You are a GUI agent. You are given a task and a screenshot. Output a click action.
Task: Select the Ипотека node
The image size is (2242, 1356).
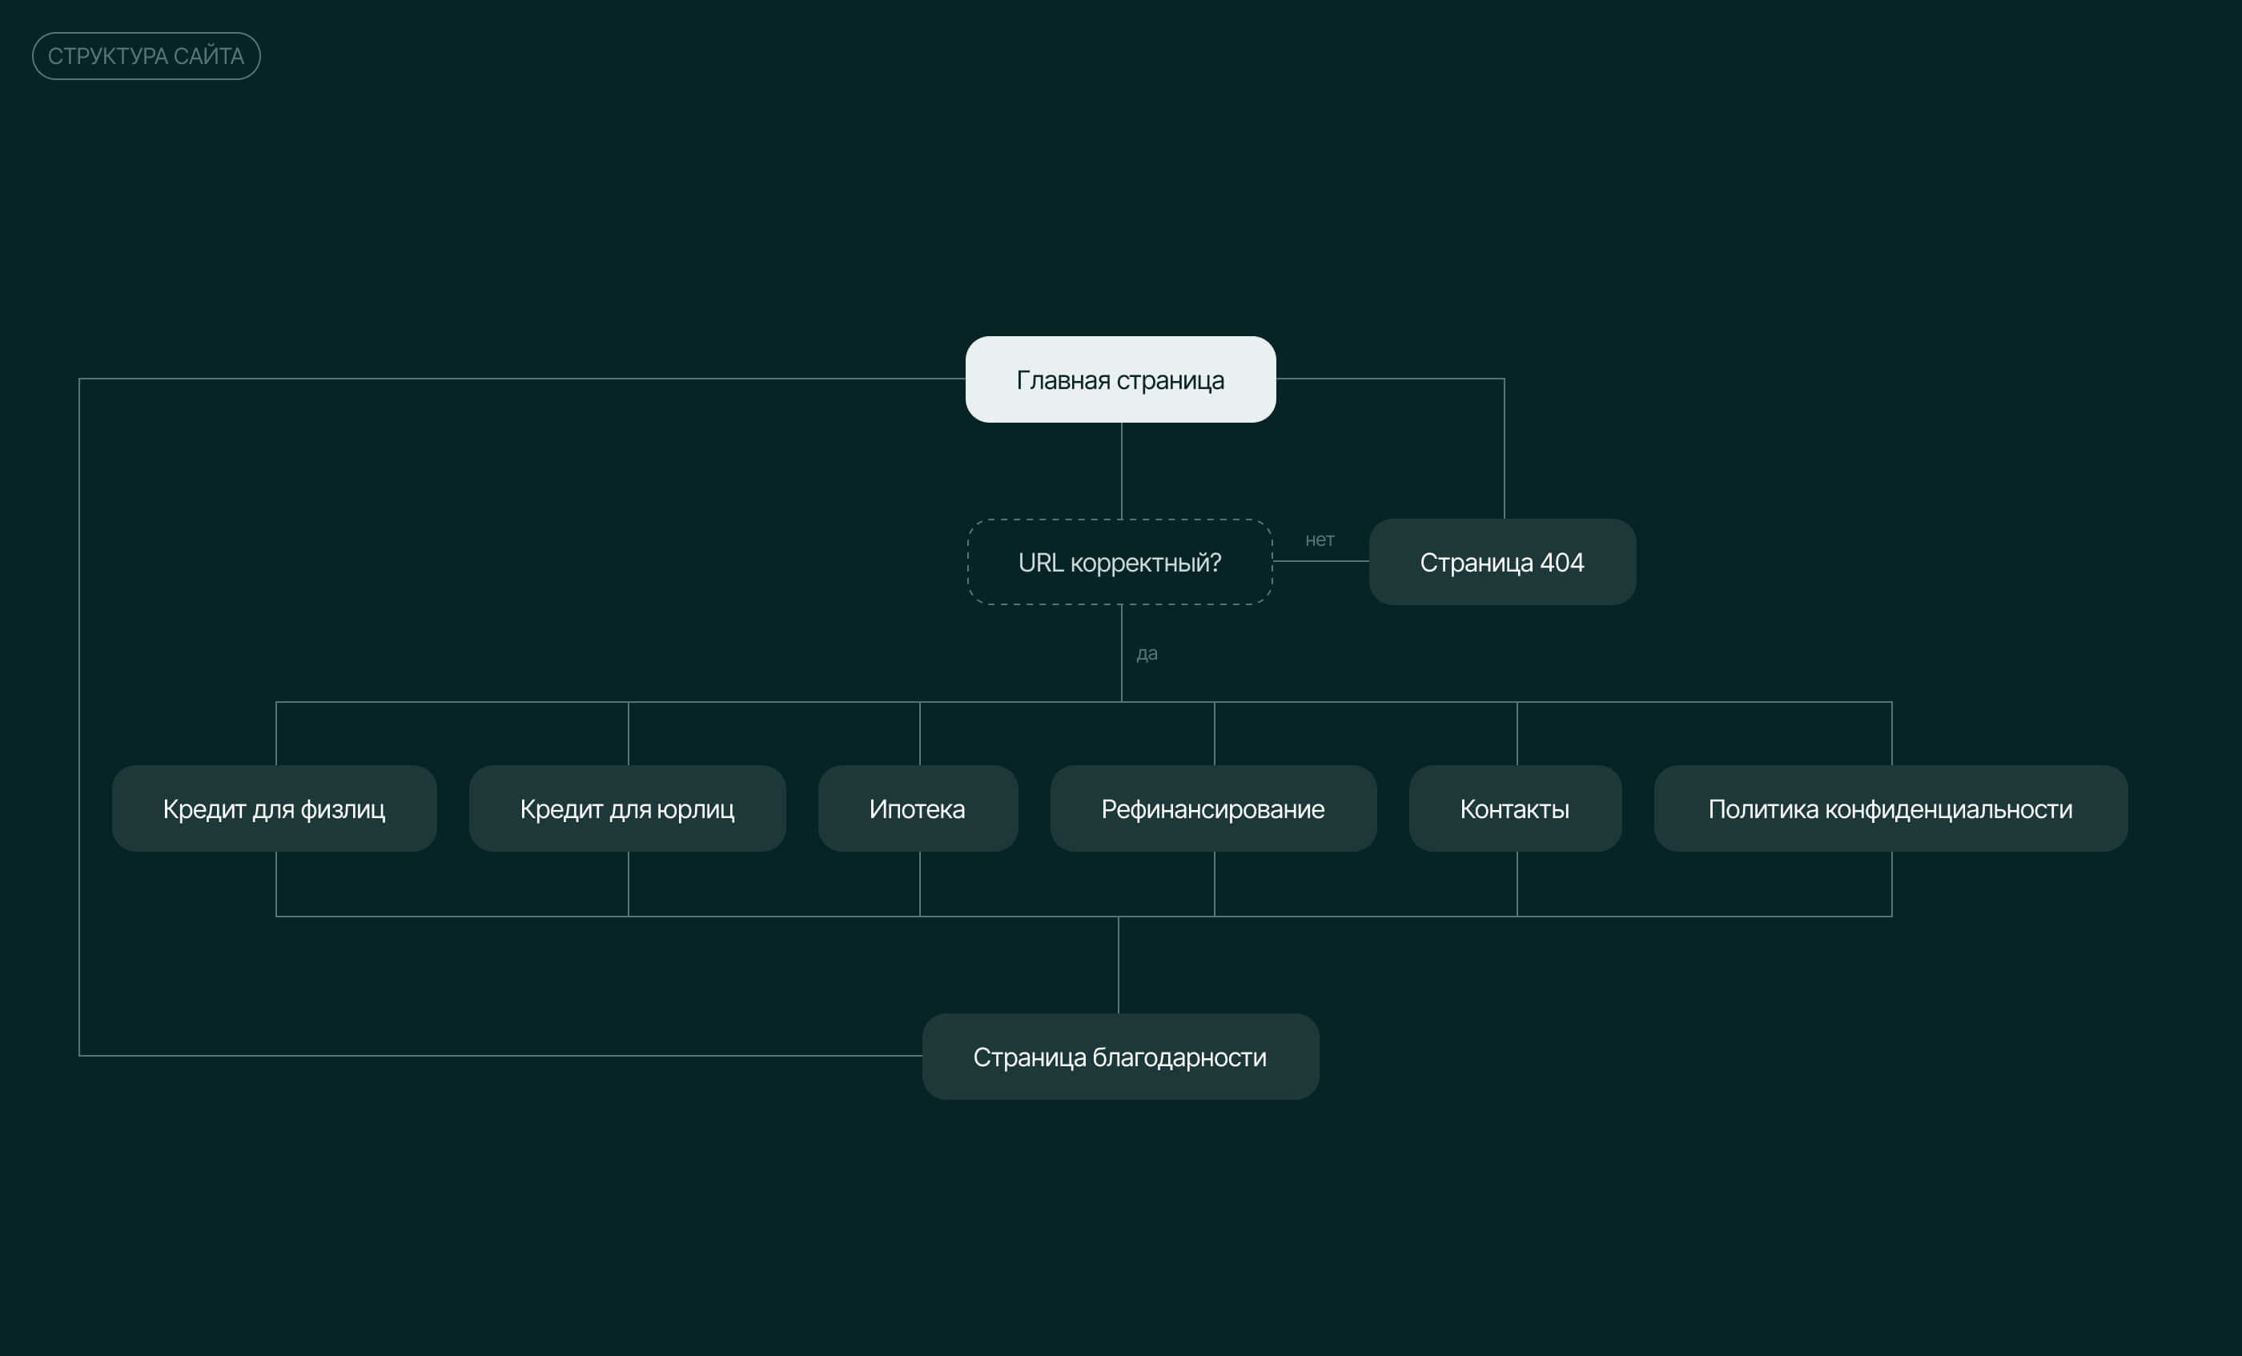pos(917,808)
